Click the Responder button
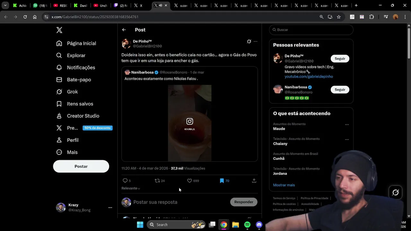The image size is (411, 231). click(x=244, y=202)
